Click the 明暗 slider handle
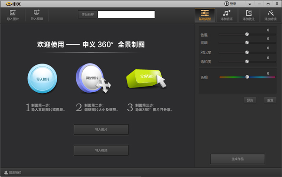The width and height of the screenshot is (282, 177). tap(247, 42)
